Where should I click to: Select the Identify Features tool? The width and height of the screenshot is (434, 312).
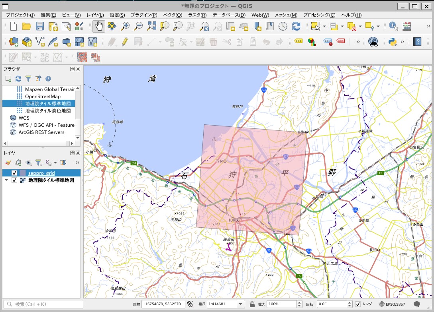pos(393,27)
